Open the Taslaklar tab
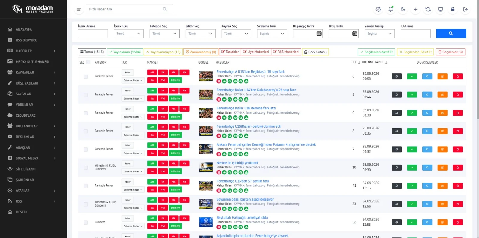Viewport: 479px width, 238px height. [x=230, y=52]
